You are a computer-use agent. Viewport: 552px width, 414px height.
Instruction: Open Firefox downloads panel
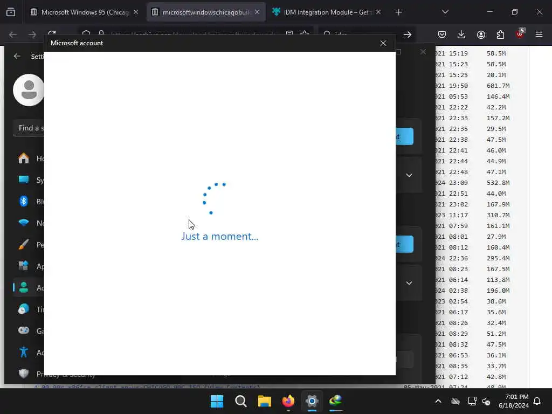point(461,34)
